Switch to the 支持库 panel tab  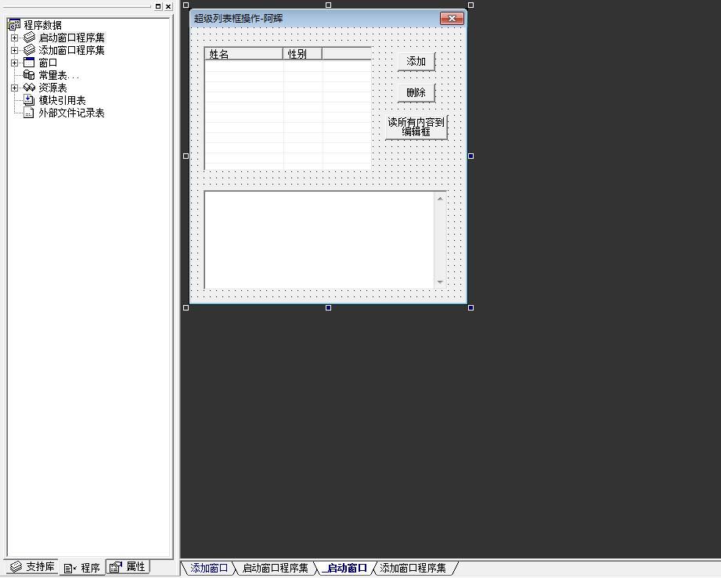(x=32, y=567)
